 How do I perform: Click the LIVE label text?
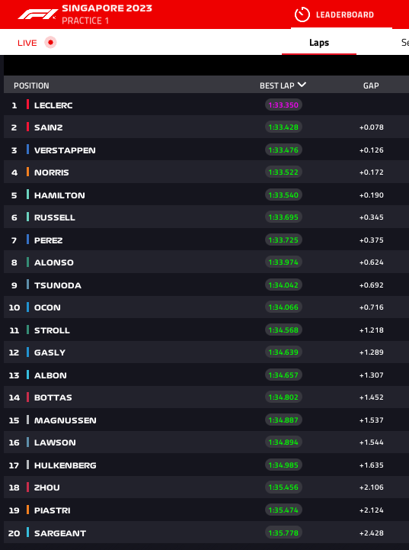[27, 43]
